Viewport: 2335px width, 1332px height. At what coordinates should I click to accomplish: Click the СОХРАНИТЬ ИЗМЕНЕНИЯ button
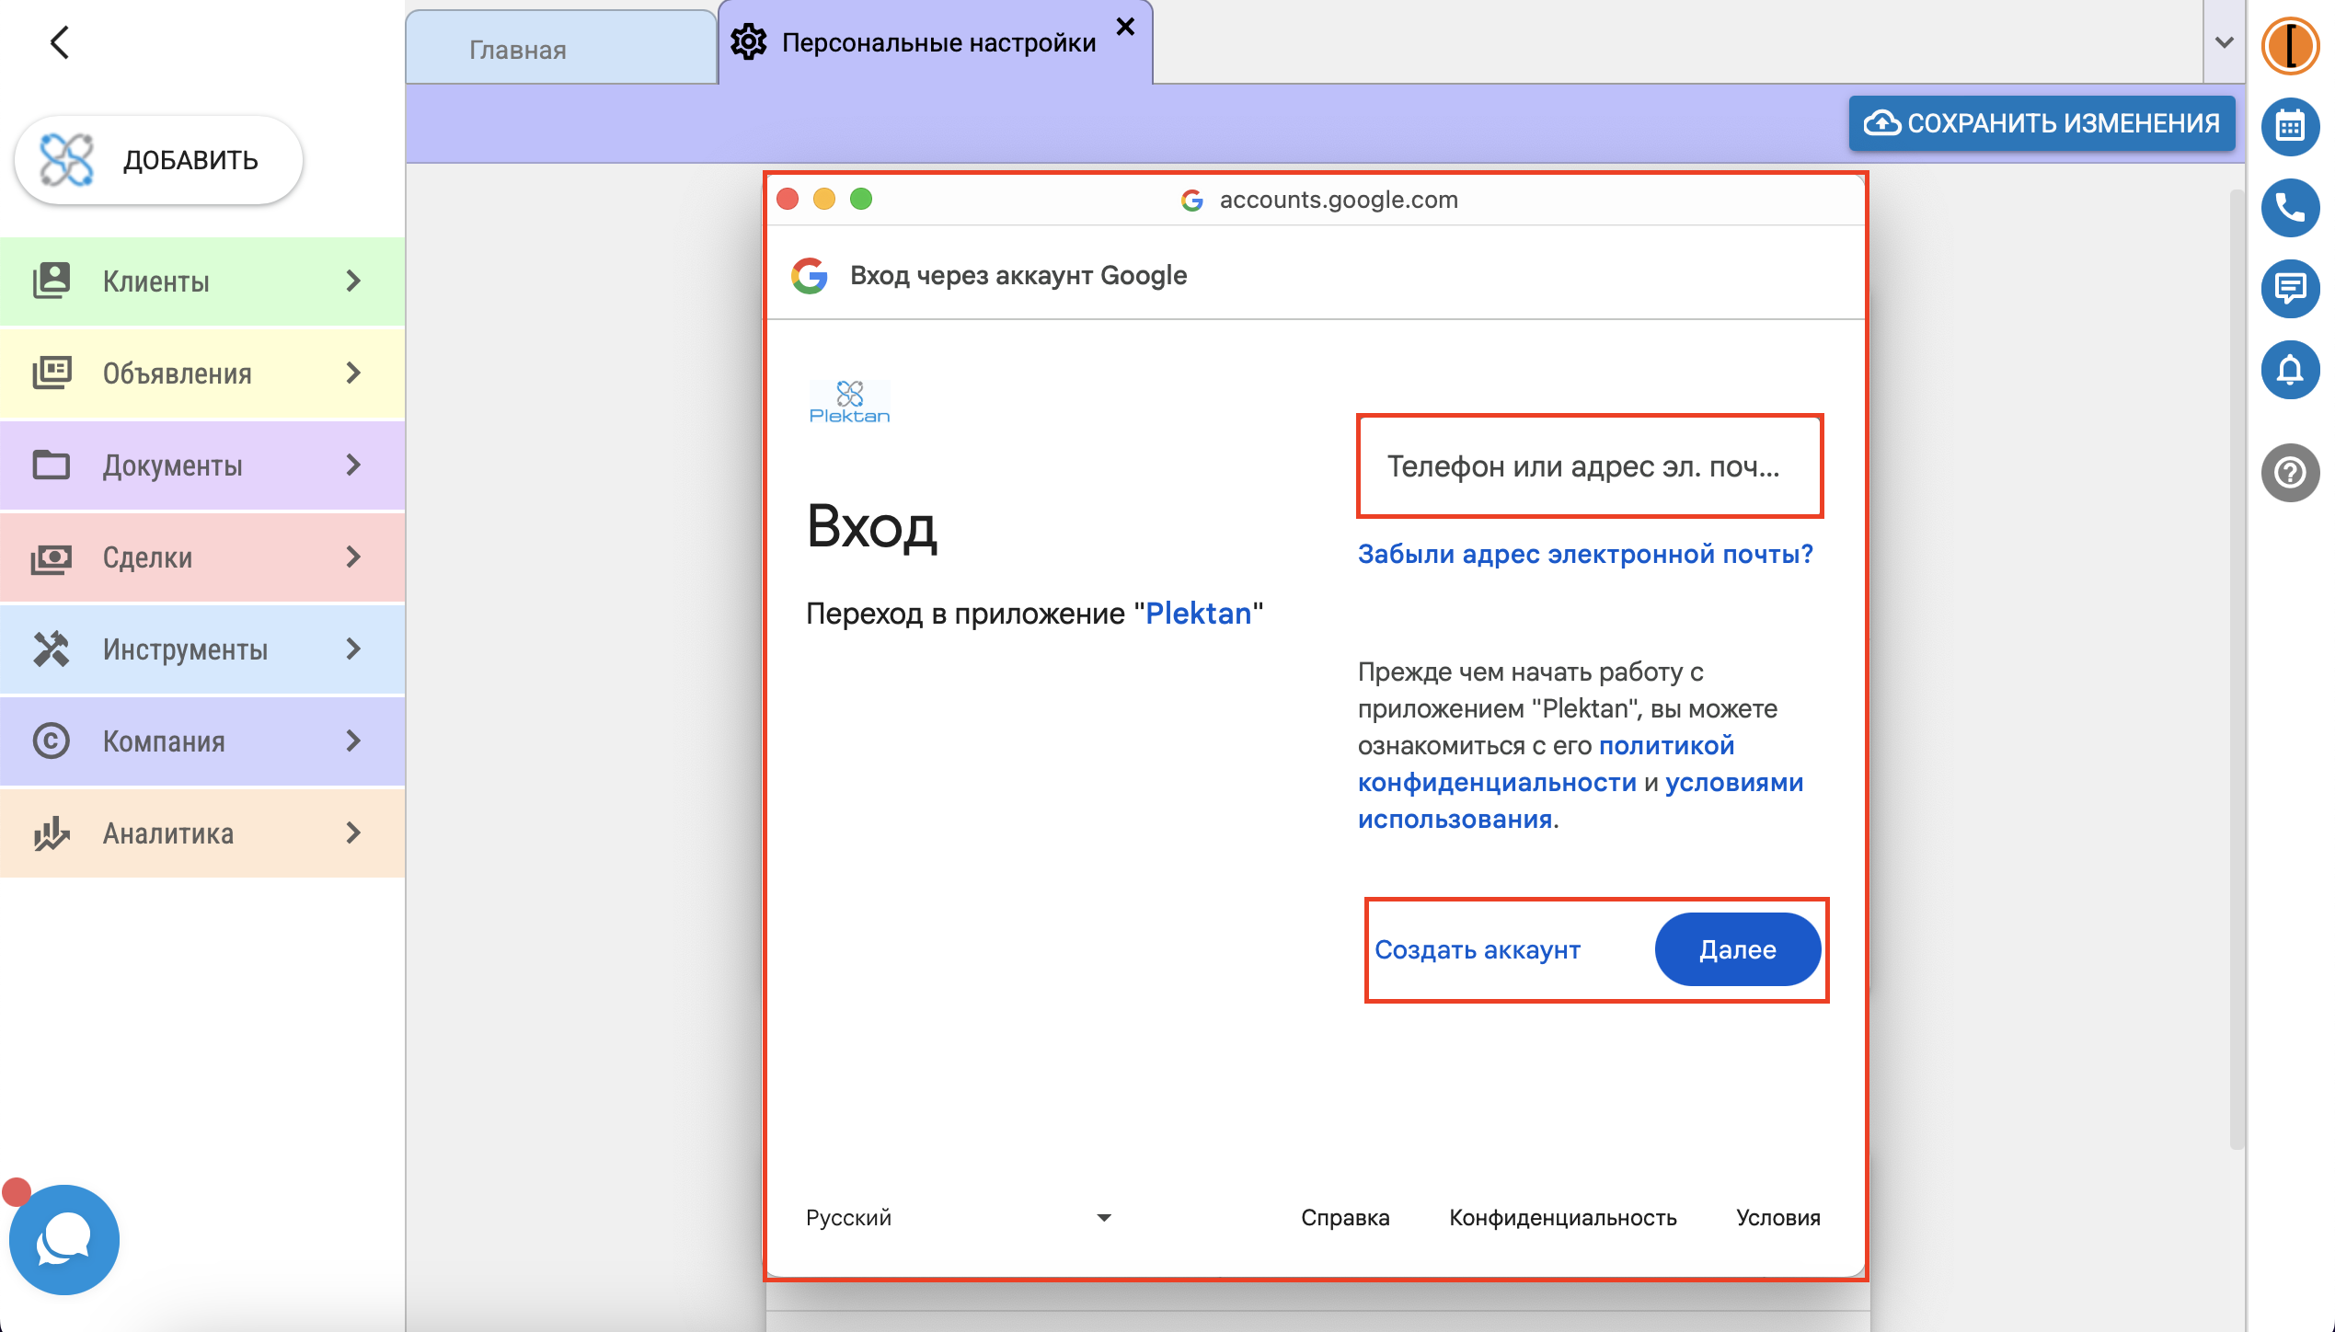(2041, 123)
